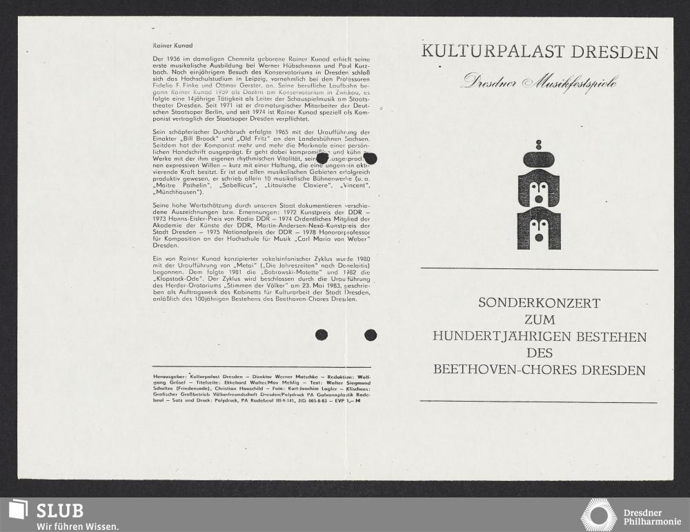Click the 'BEETHOVEN-CHORES DRESDEN' line
This screenshot has width=690, height=532.
click(540, 370)
